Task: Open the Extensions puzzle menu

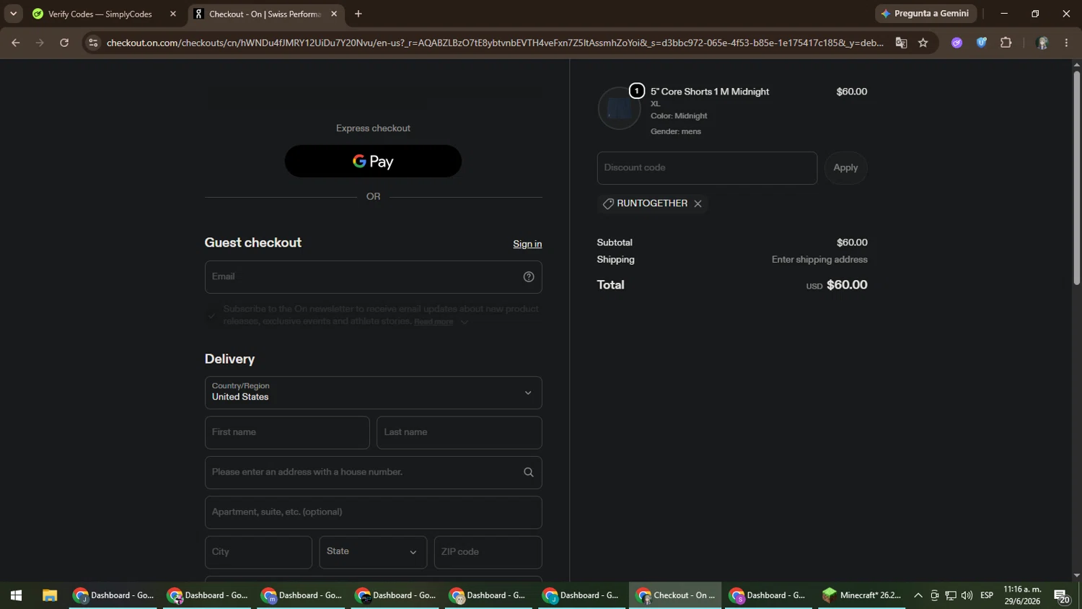Action: 1006,43
